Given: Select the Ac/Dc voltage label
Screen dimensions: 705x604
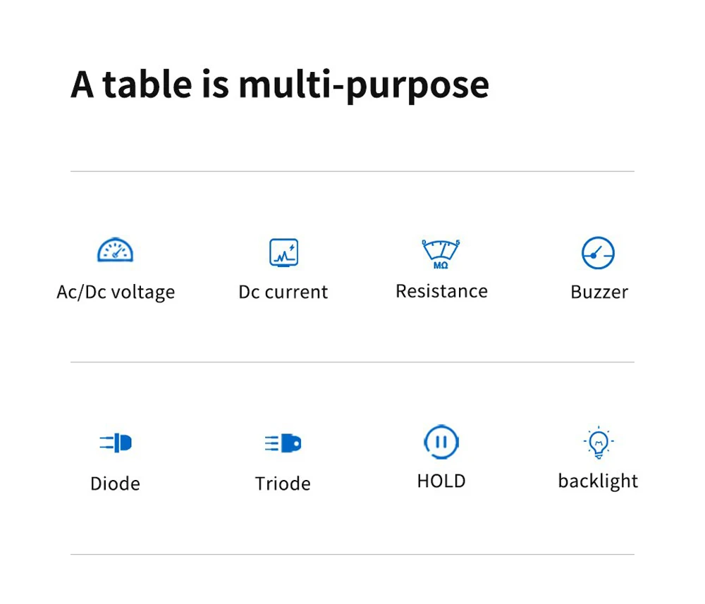Looking at the screenshot, I should pyautogui.click(x=116, y=292).
